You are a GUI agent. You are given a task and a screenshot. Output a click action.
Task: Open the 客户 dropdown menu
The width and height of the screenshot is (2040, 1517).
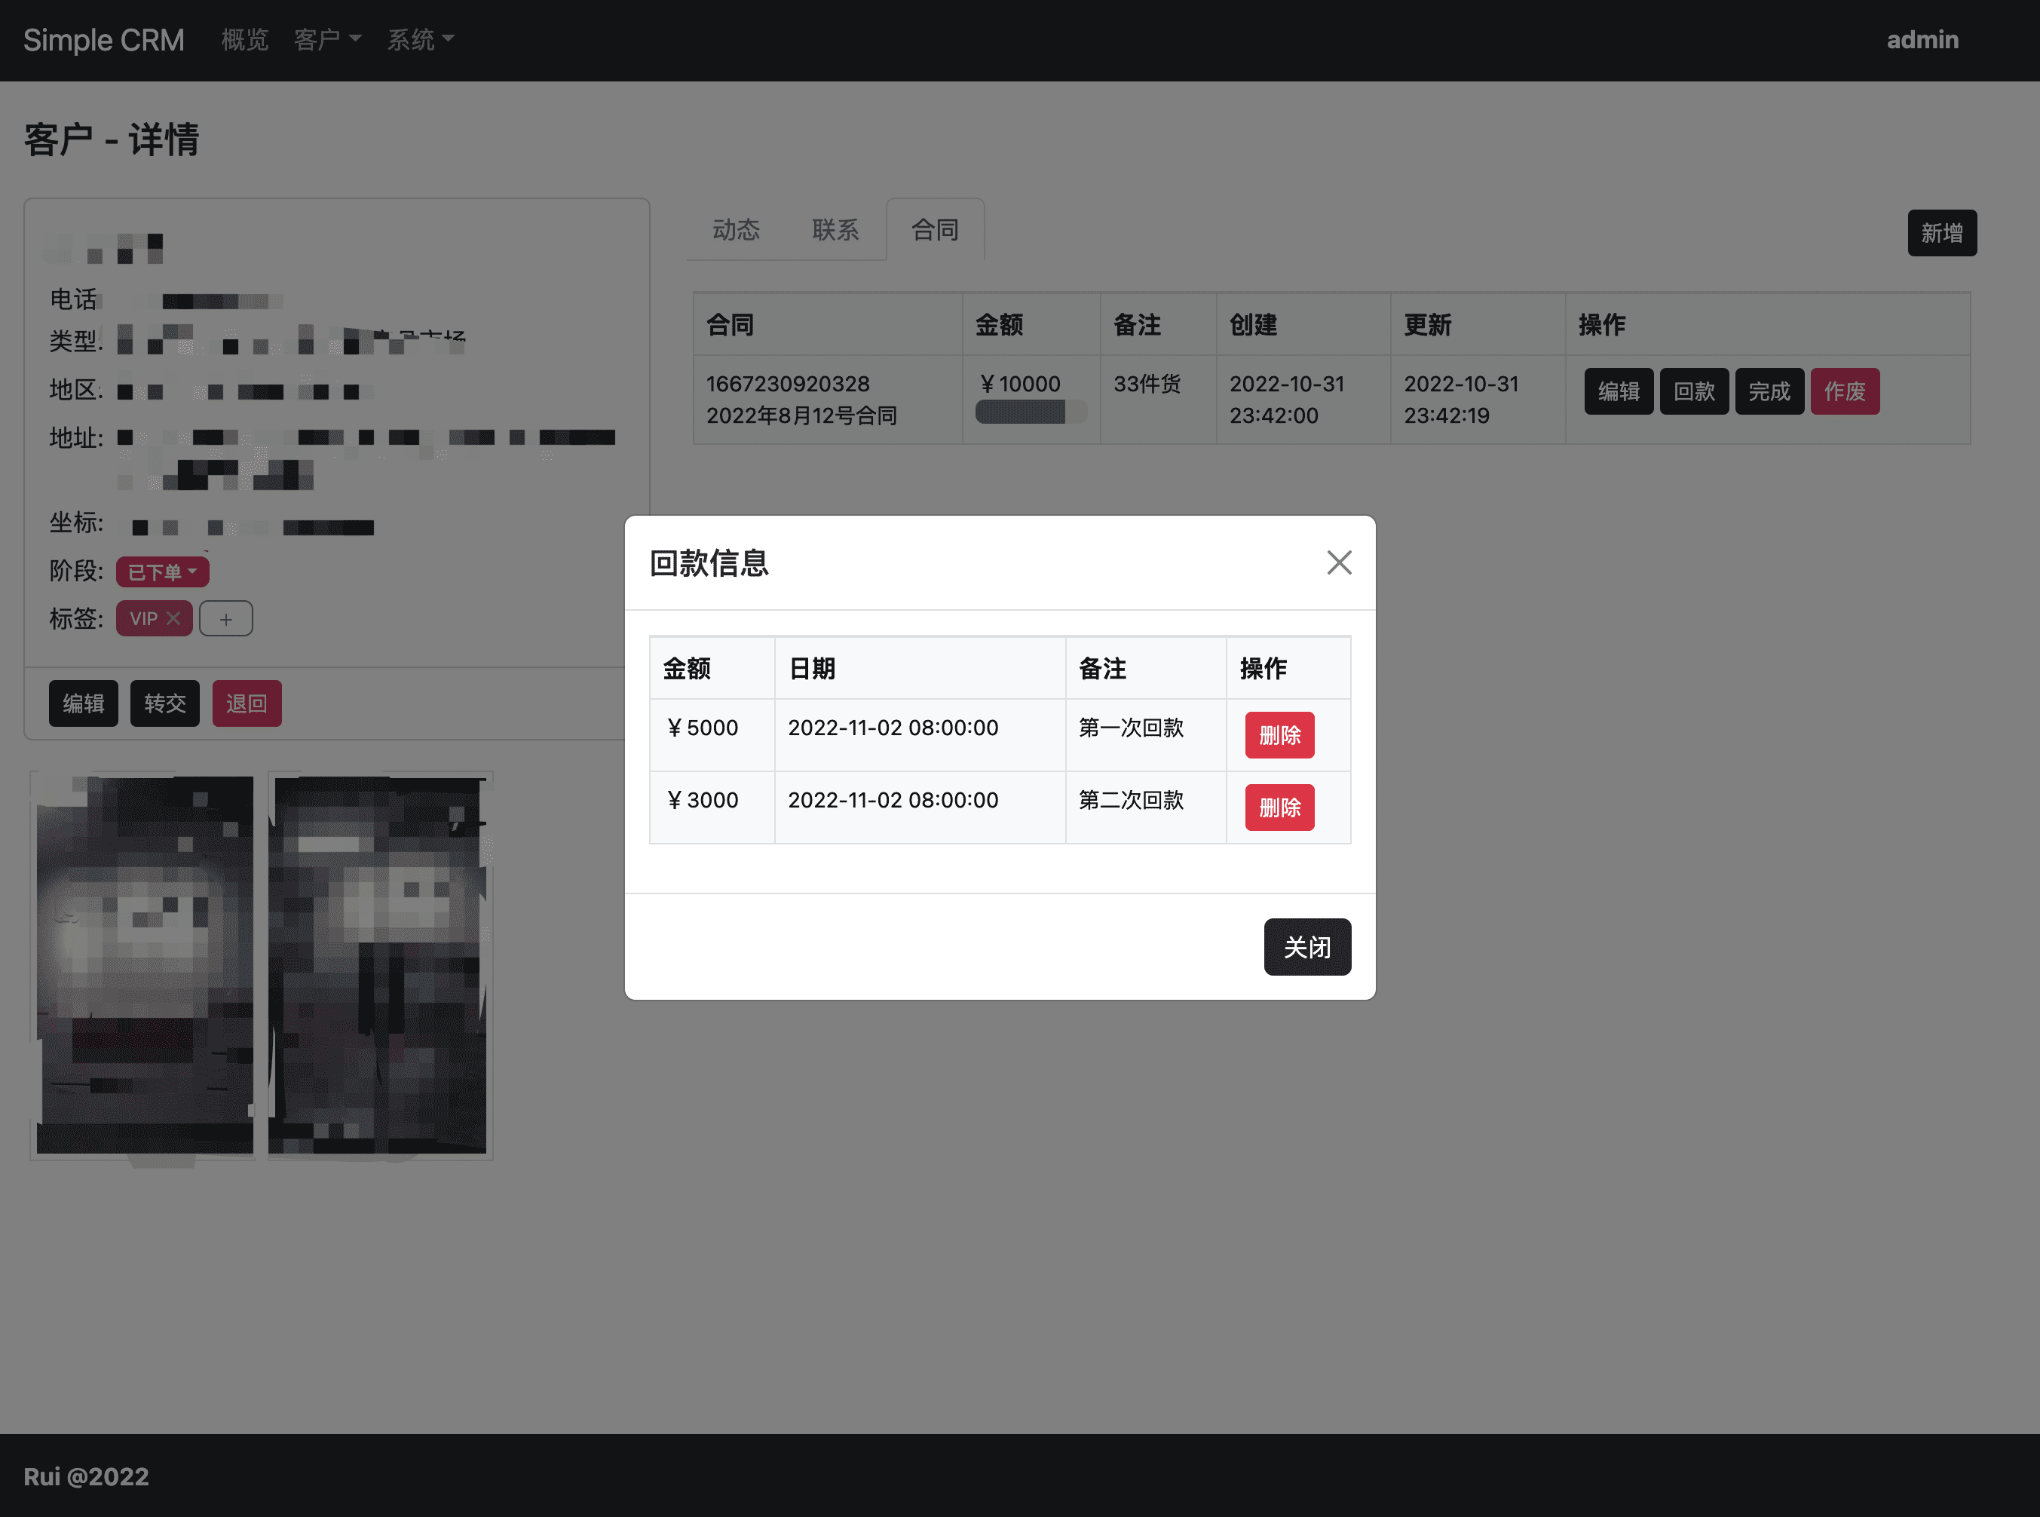point(327,39)
